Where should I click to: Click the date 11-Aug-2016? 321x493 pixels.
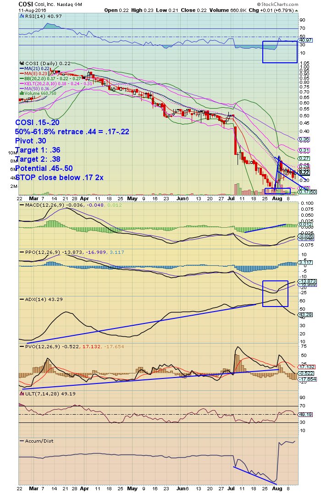click(x=32, y=10)
